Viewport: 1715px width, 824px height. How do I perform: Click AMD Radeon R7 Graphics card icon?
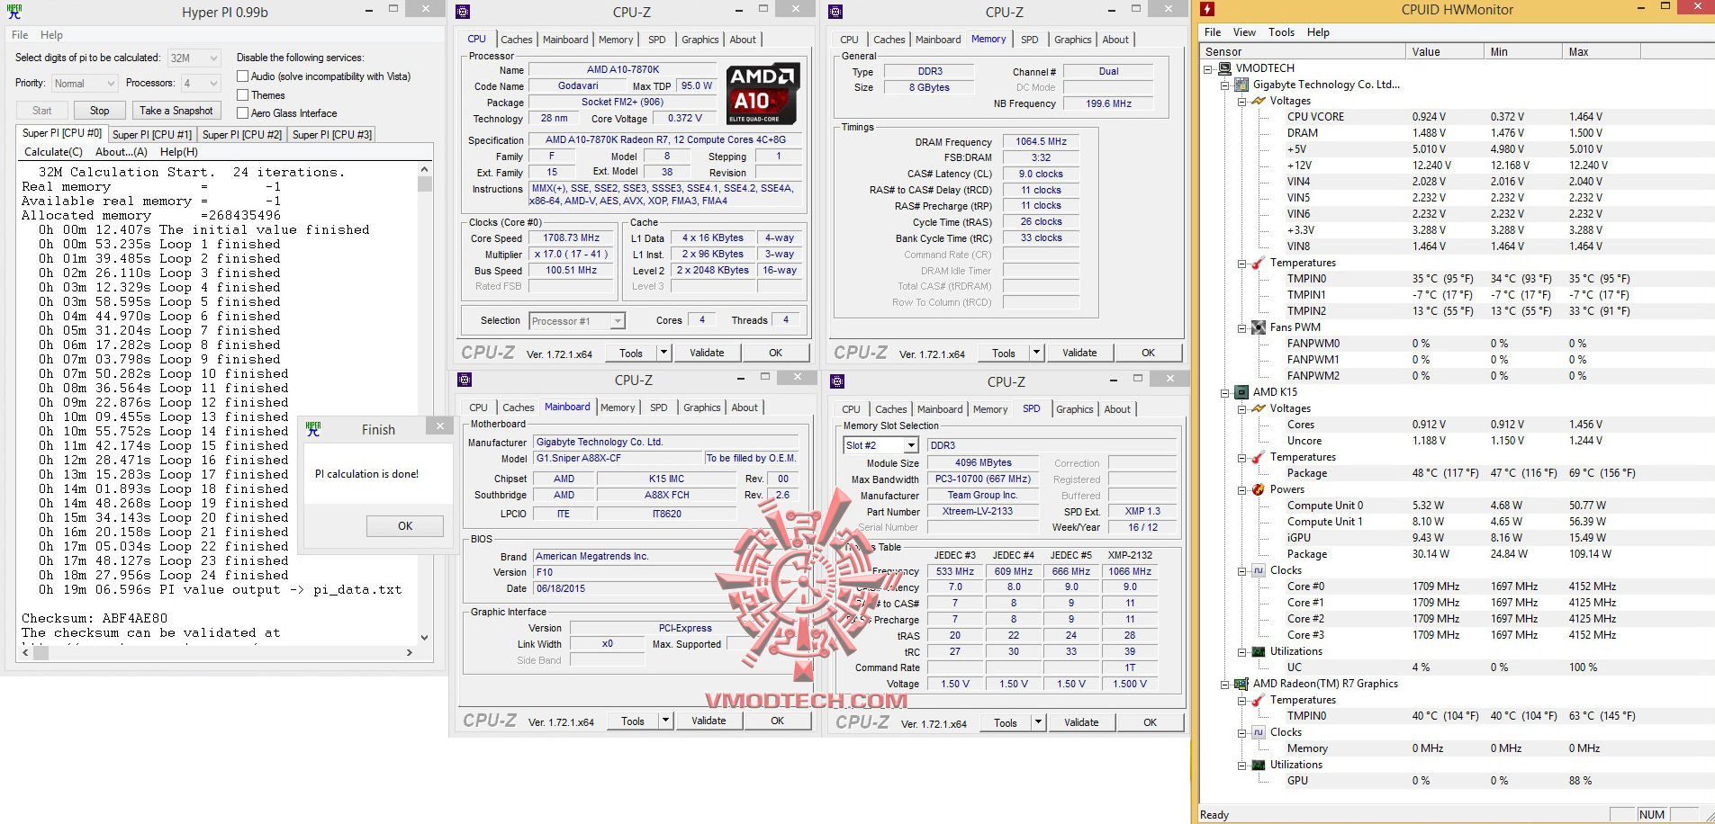[1241, 684]
